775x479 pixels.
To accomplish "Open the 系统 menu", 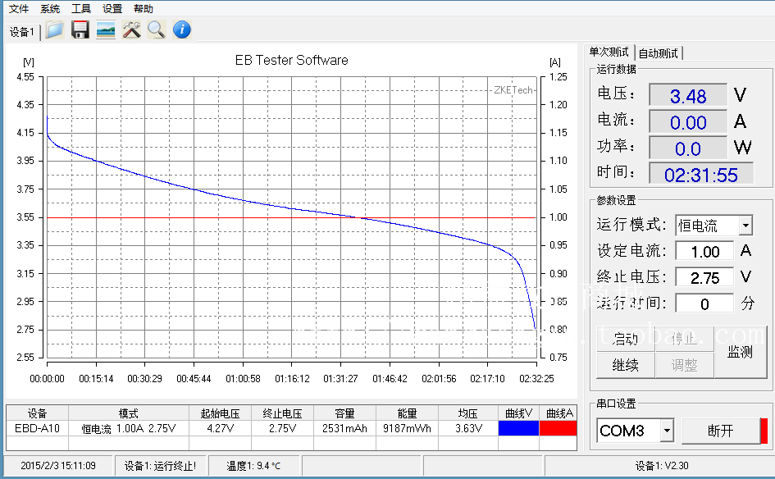I will 50,8.
